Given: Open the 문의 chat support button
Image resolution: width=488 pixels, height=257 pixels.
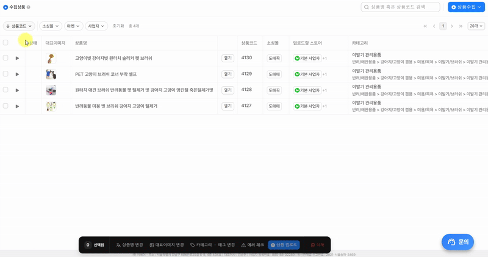Looking at the screenshot, I should pyautogui.click(x=458, y=242).
